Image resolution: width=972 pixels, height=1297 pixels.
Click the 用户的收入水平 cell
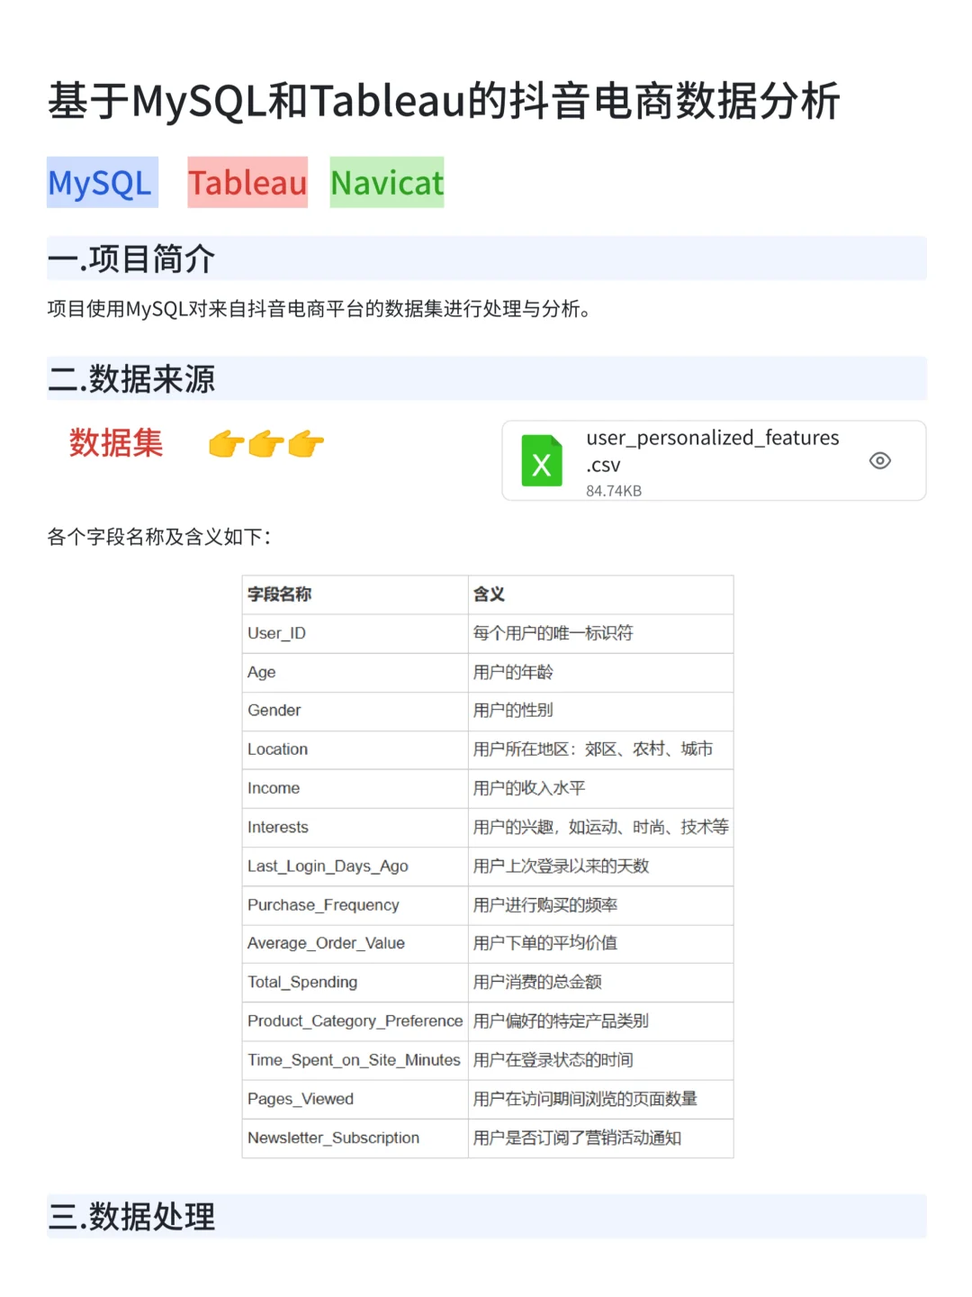600,788
